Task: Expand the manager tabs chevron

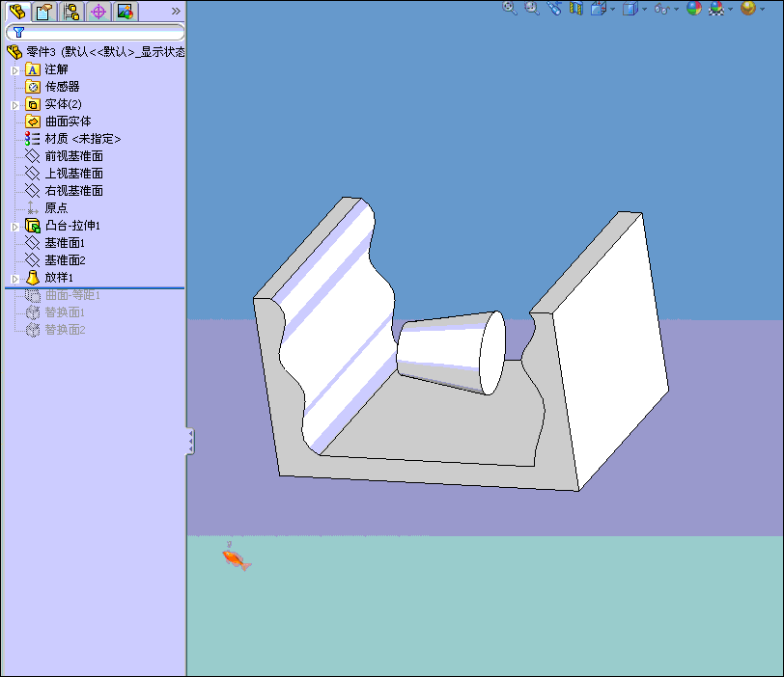Action: (176, 11)
